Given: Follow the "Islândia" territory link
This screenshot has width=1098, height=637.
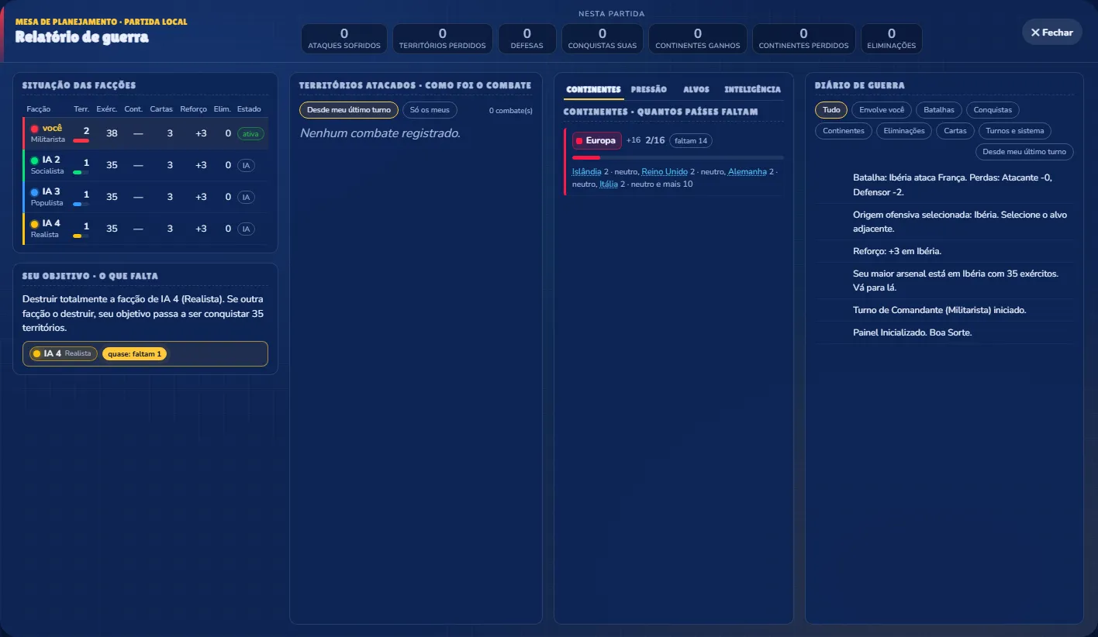Looking at the screenshot, I should coord(586,171).
